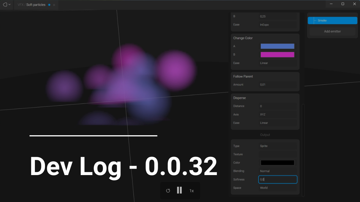Edit the Follow Parent Amount value
Screen dimensions: 360x202
click(x=278, y=84)
